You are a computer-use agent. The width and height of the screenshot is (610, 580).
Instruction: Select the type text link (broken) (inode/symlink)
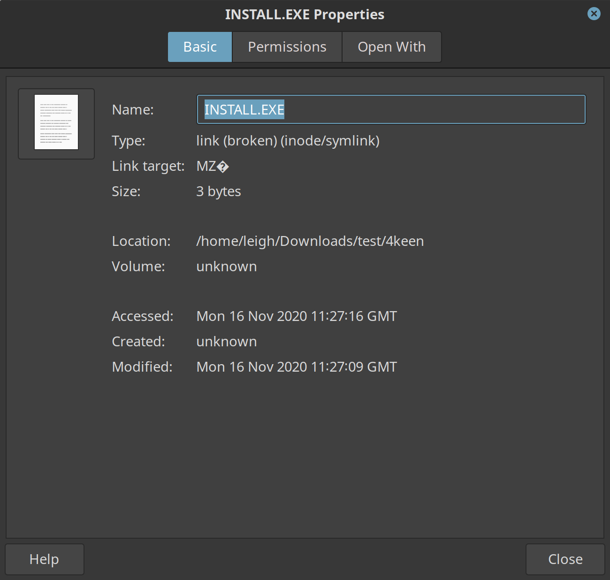(x=288, y=141)
